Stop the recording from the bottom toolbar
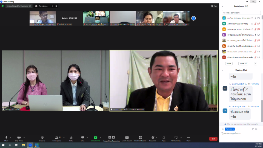 (113, 137)
